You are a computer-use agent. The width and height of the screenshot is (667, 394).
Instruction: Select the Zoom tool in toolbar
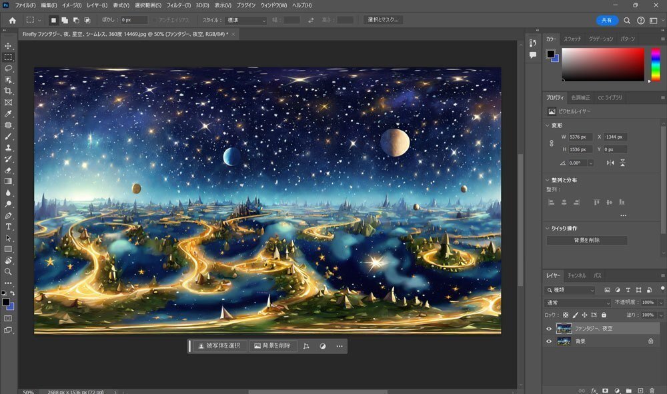[8, 271]
